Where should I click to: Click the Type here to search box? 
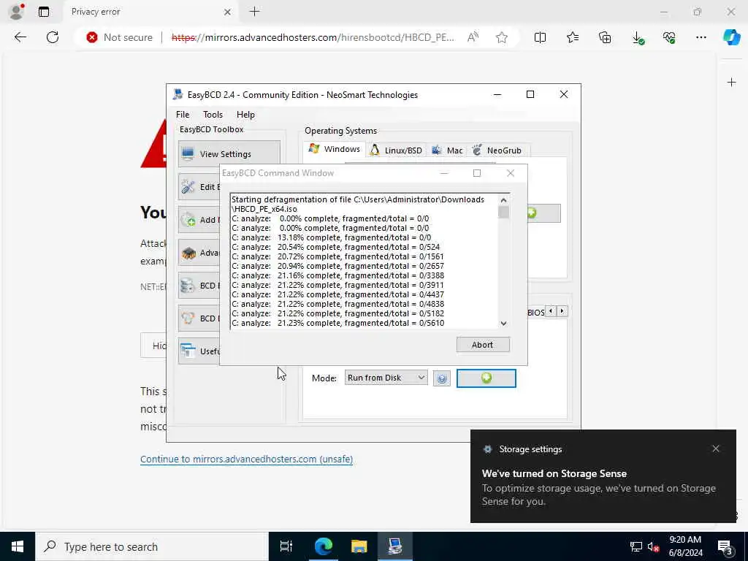click(x=152, y=546)
